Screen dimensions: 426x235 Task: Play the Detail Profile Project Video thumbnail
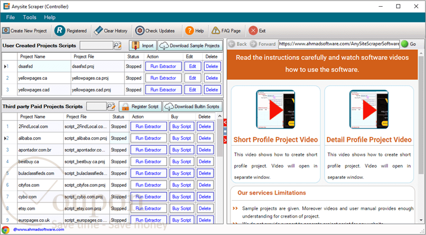point(369,109)
